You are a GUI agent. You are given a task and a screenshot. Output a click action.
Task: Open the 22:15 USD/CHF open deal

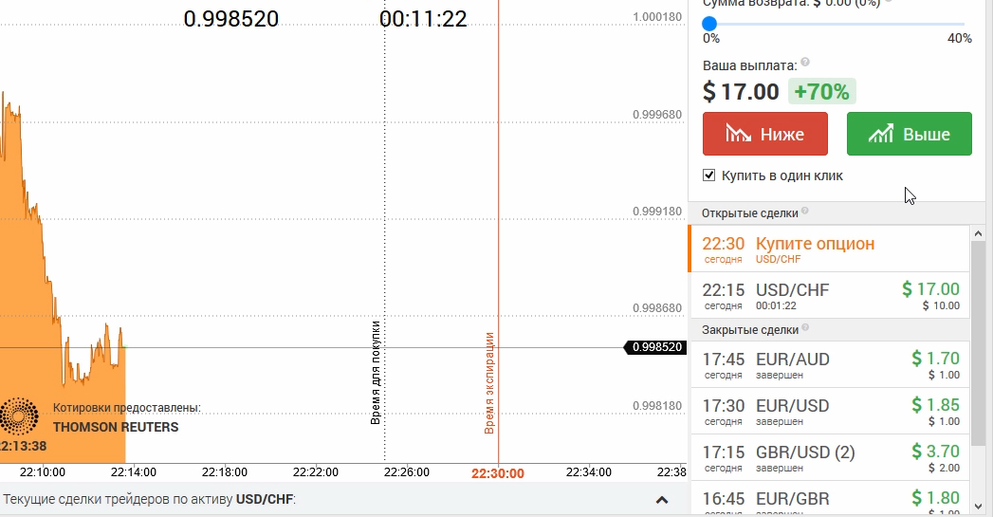coord(830,296)
